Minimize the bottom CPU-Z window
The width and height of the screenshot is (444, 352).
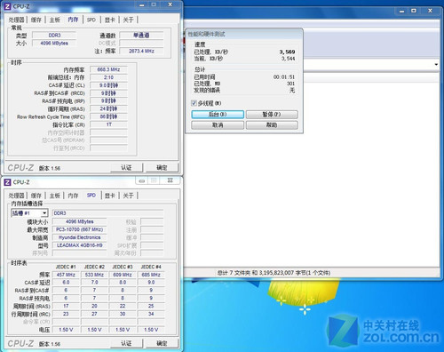pyautogui.click(x=141, y=180)
